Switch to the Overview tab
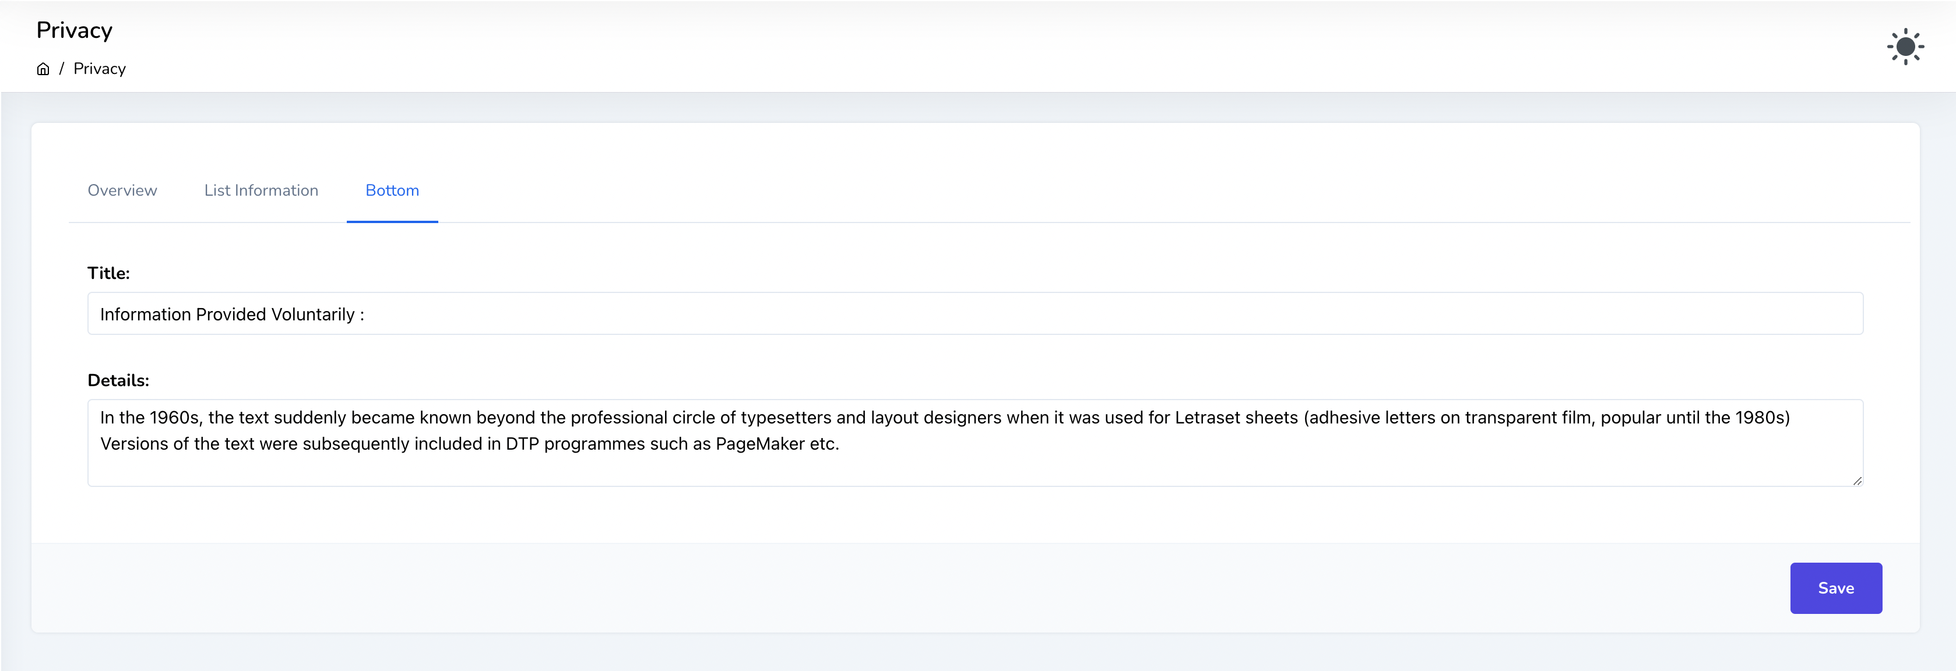1956x671 pixels. pos(122,190)
